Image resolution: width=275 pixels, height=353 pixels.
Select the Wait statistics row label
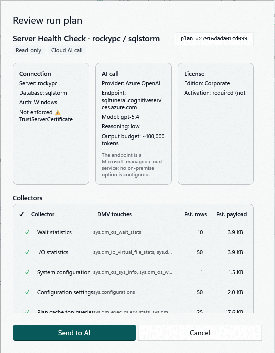pos(54,232)
